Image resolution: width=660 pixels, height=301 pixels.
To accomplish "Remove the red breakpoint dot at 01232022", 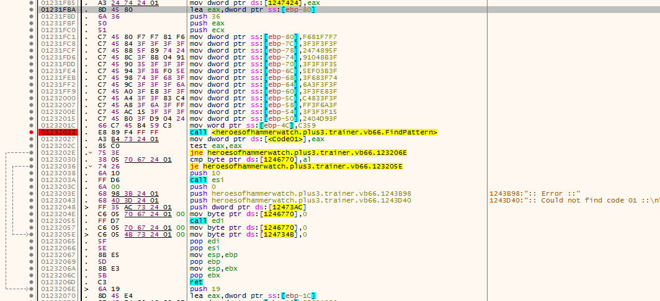I will point(32,132).
